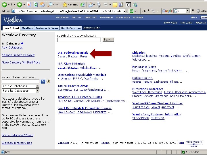Click the Search these databases text box

pos(21,82)
